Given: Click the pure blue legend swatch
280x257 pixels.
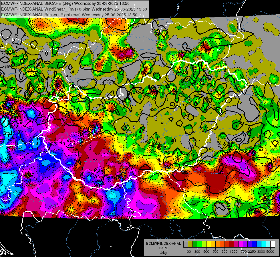Looking at the screenshot, I should pyautogui.click(x=255, y=244).
